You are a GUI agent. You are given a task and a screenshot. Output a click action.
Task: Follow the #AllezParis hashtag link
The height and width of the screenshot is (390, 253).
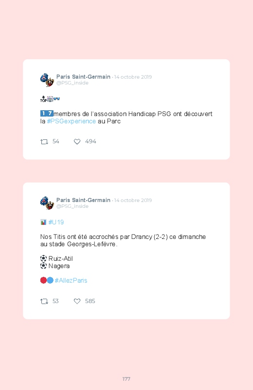71,281
